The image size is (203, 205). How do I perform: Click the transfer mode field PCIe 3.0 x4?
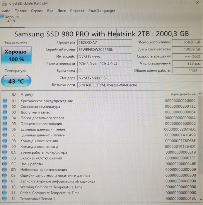[x=105, y=64]
